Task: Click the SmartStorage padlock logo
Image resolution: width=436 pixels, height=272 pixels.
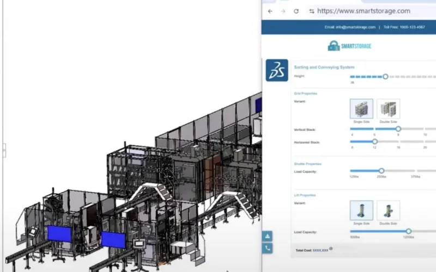Action: click(334, 46)
